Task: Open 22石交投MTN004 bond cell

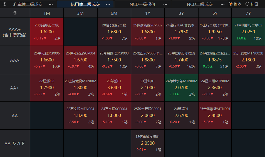Action: pos(80,116)
